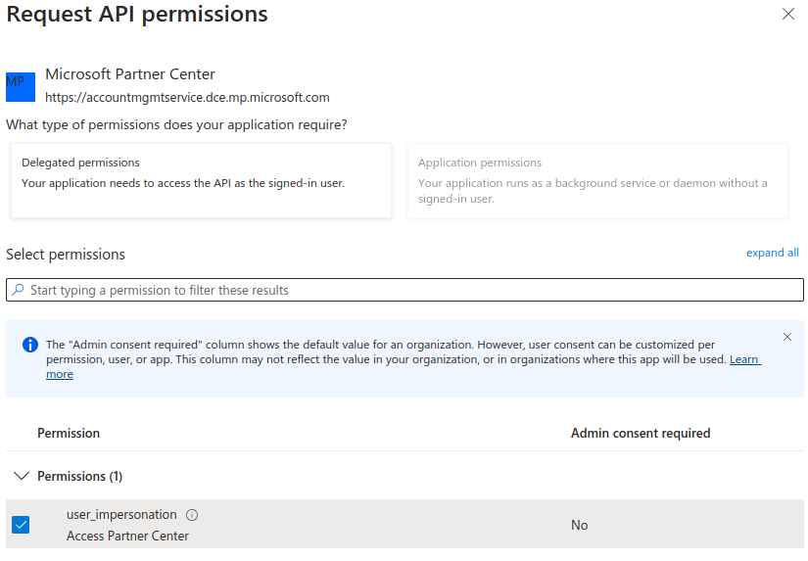Close the Request API permissions panel
This screenshot has height=561, width=808.
coord(788,15)
